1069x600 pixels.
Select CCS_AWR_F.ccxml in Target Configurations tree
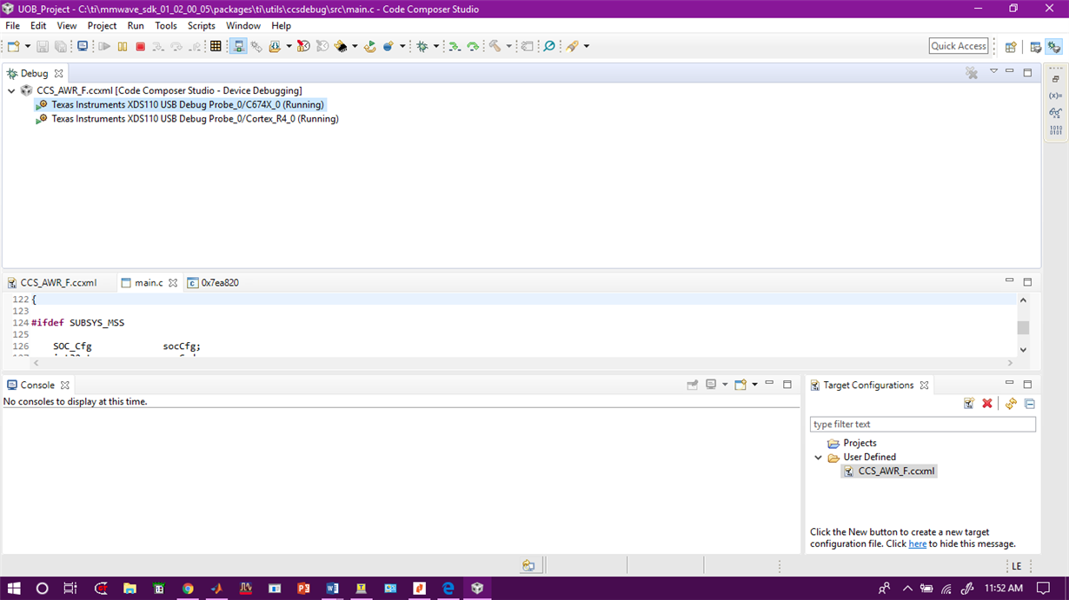coord(889,471)
